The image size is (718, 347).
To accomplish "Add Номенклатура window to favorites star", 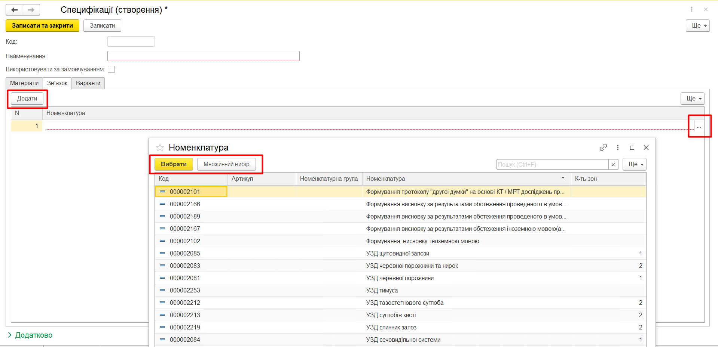I will (160, 148).
